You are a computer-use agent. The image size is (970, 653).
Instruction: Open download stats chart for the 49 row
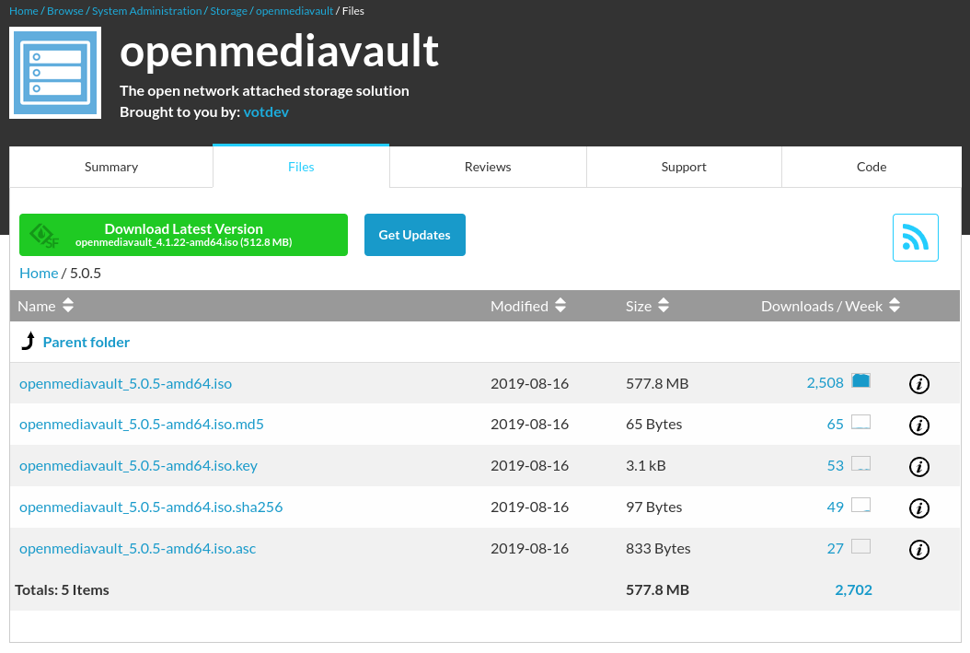pos(860,505)
